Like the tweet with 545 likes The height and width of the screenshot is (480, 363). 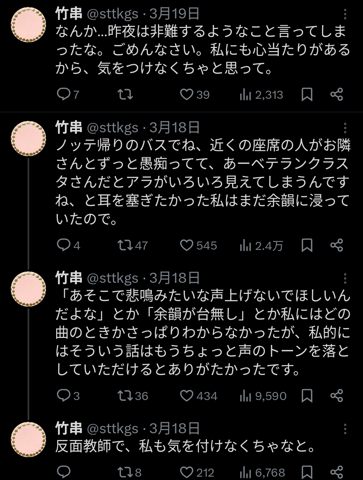[187, 245]
